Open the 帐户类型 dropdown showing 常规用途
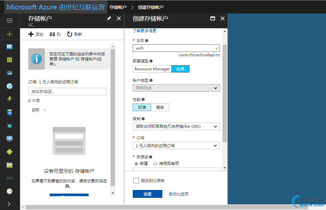This screenshot has height=210, width=326. 176,88
